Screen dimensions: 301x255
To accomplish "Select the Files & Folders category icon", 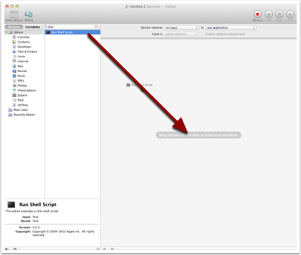I will 14,52.
